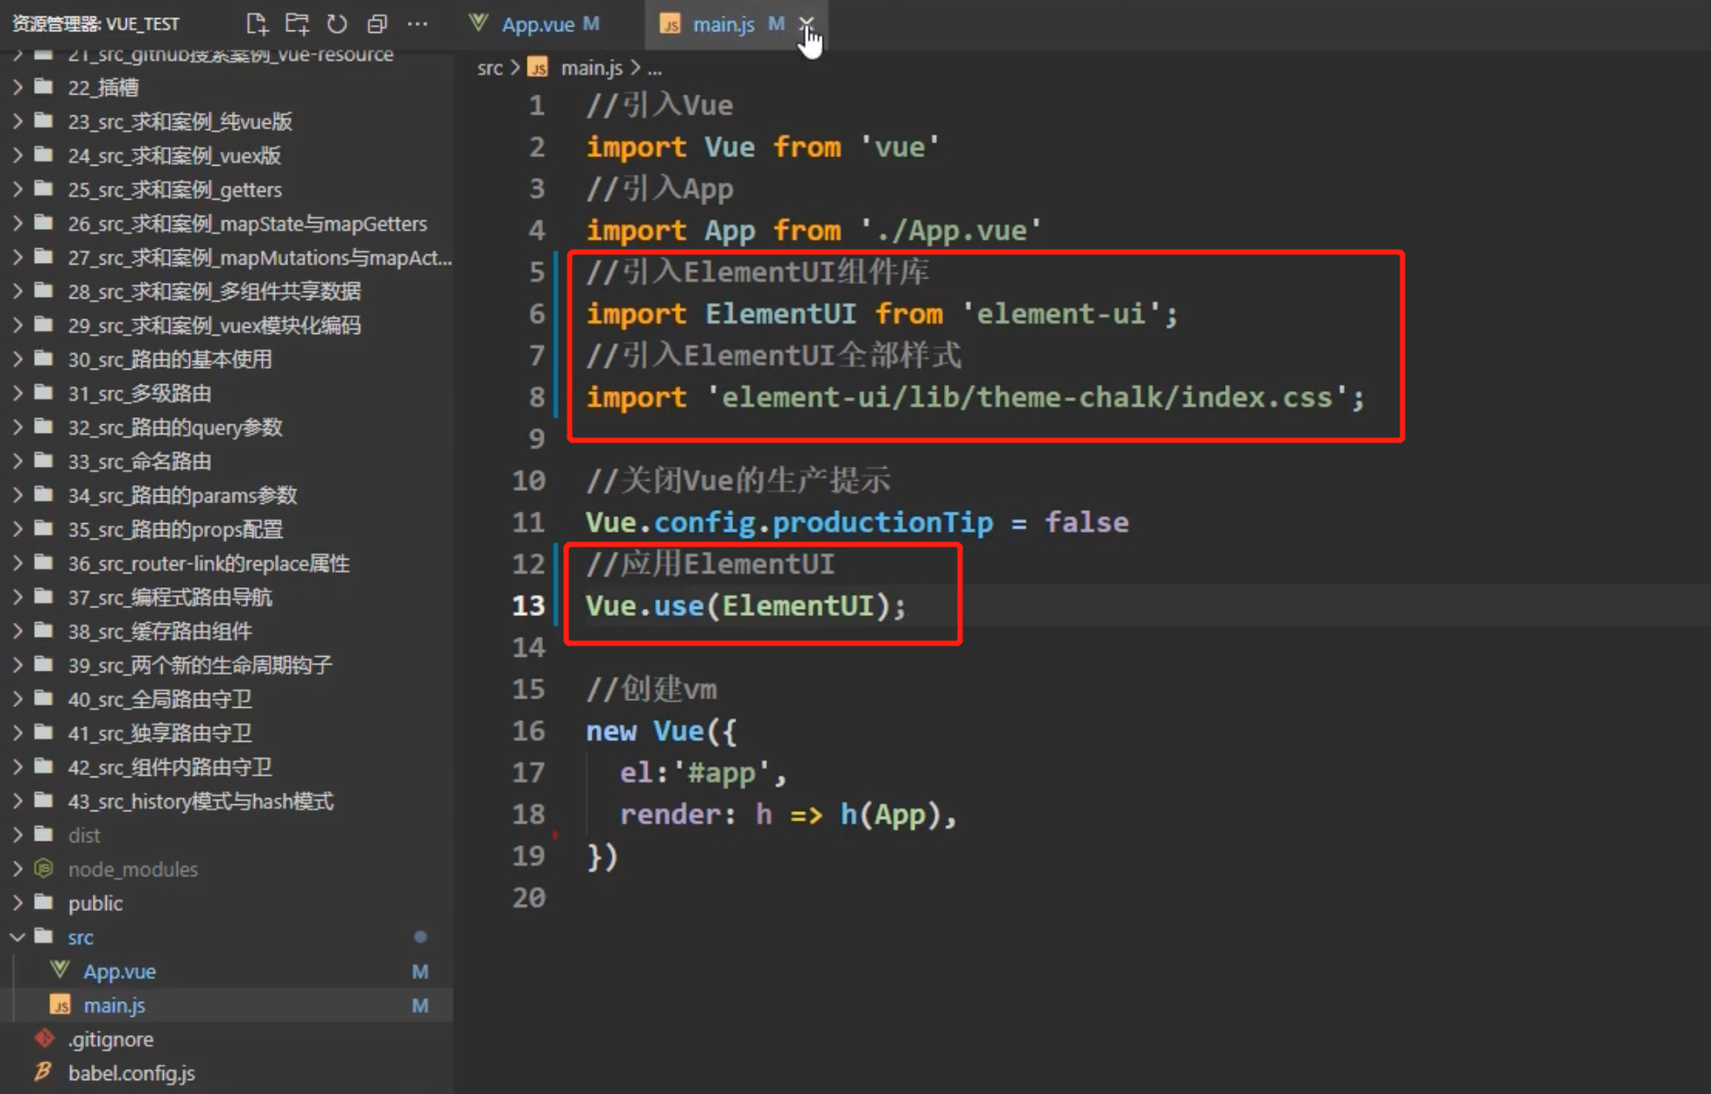Select the main.js editor tab

coord(724,24)
